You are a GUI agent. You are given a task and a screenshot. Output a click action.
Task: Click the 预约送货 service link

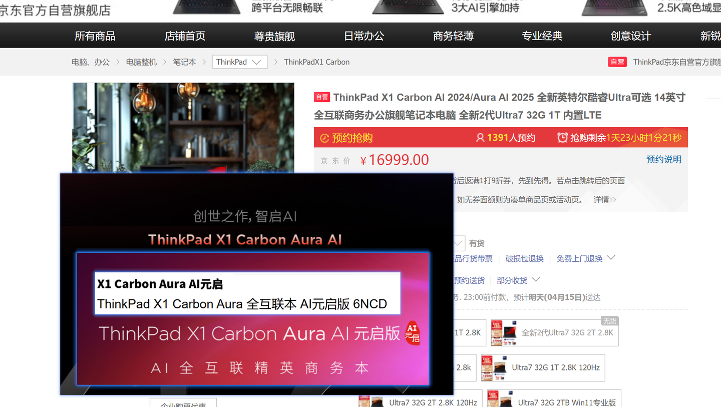coord(469,280)
